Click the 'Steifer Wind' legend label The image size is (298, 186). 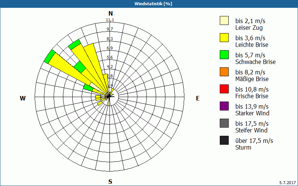[251, 130]
